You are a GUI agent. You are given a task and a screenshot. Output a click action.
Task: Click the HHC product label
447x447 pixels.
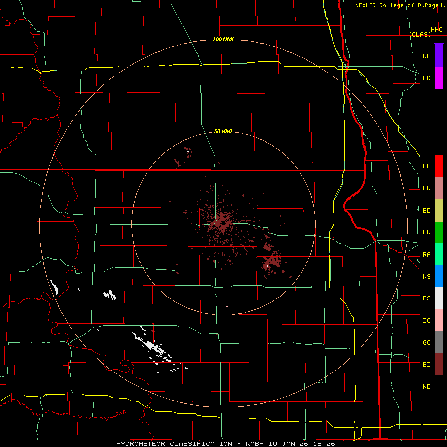point(437,30)
